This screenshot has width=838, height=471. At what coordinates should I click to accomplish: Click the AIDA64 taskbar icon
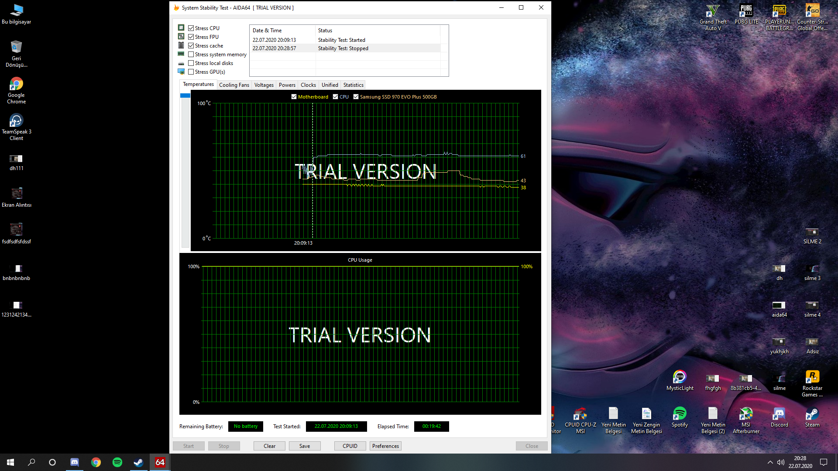[160, 462]
